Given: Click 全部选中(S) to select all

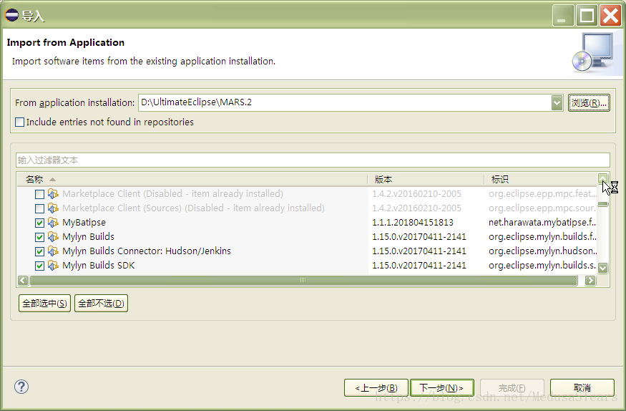Looking at the screenshot, I should click(44, 303).
